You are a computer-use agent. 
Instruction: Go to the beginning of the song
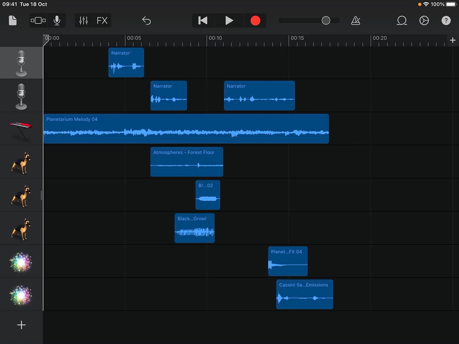[203, 20]
